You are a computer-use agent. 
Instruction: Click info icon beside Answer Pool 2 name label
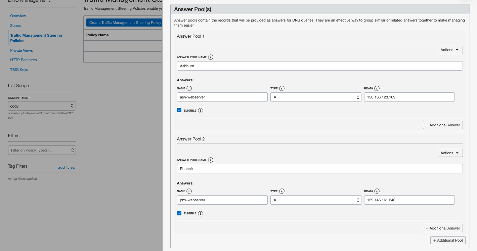(211, 160)
